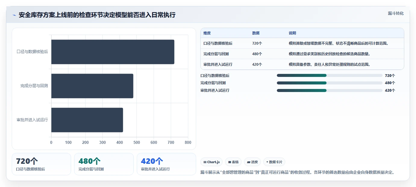Screen dimensions: 416x187
Task: Select the Chart.js tag chip
Action: click(x=211, y=162)
